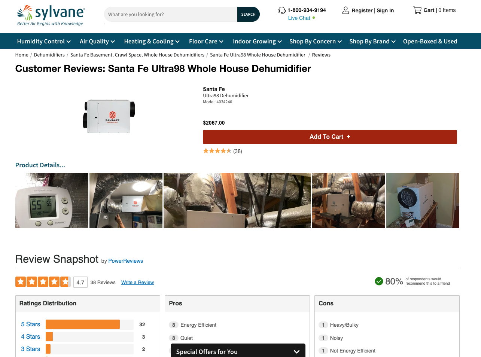Open the customer photo with hand pointing at unit

pos(126,200)
